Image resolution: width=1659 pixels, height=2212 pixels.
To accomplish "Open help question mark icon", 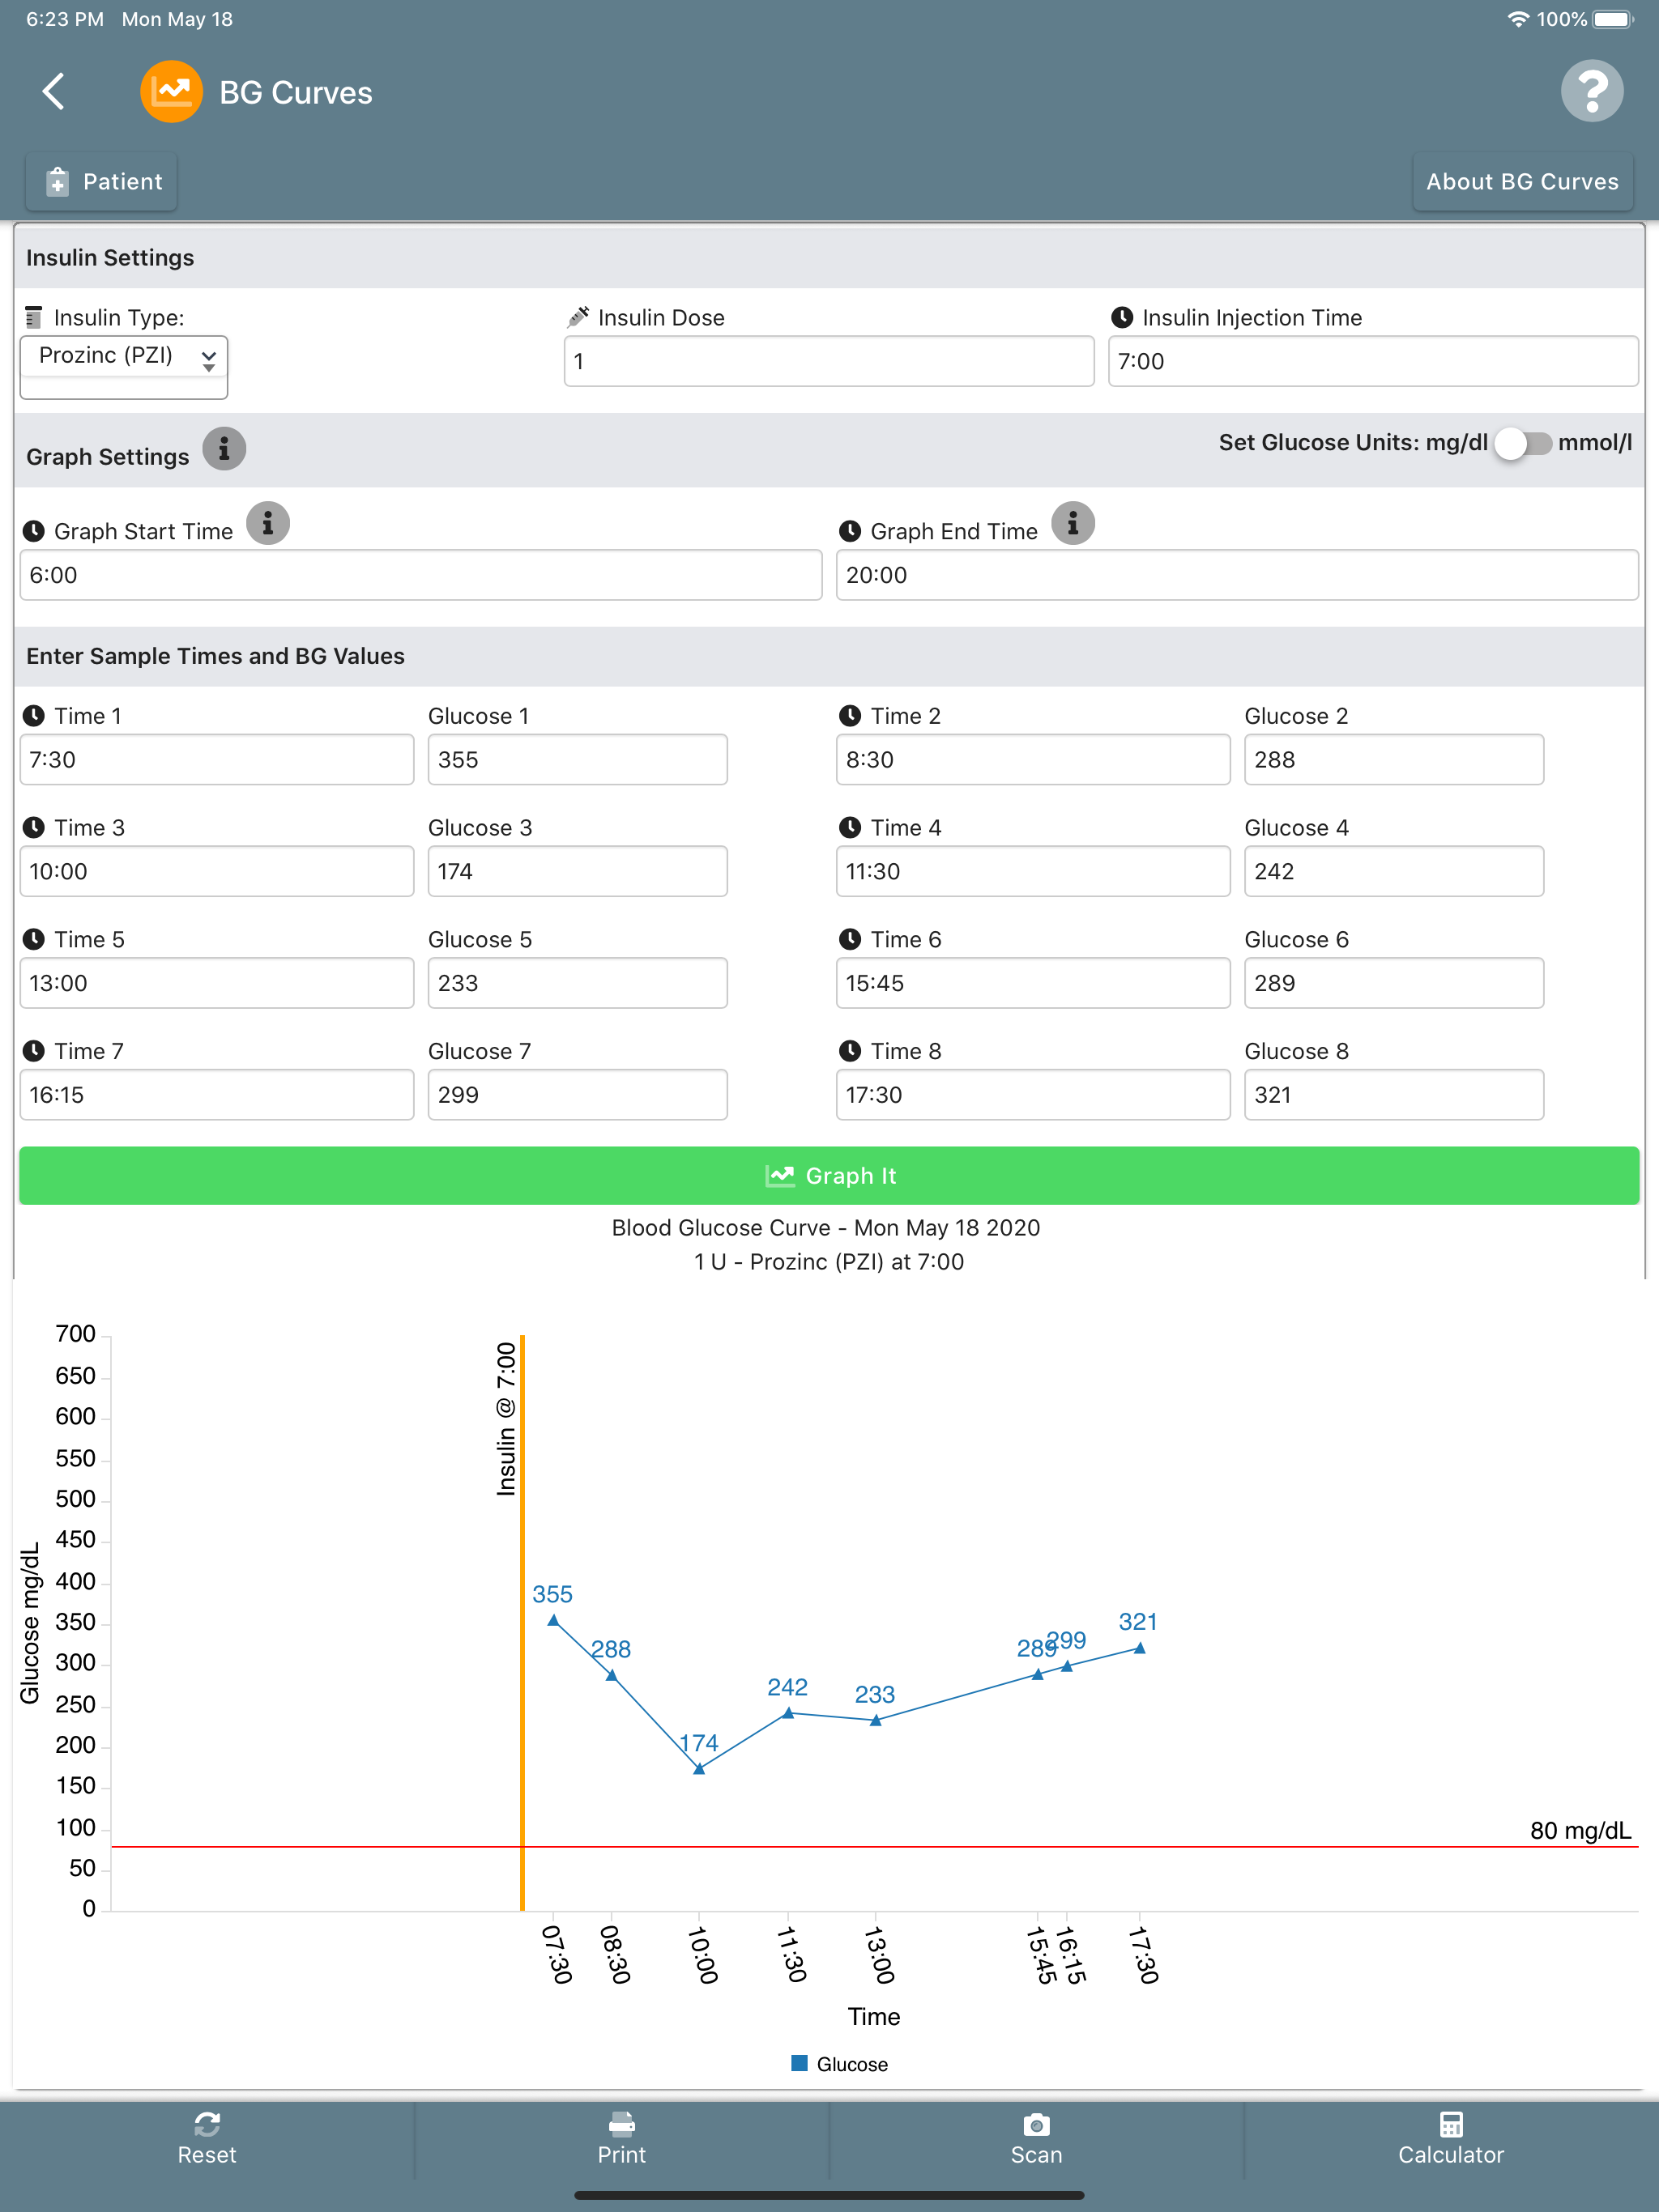I will click(1591, 92).
